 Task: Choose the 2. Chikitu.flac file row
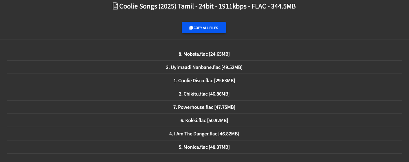pos(204,94)
